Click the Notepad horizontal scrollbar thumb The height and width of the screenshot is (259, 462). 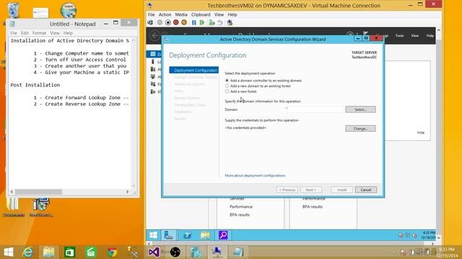(x=38, y=192)
